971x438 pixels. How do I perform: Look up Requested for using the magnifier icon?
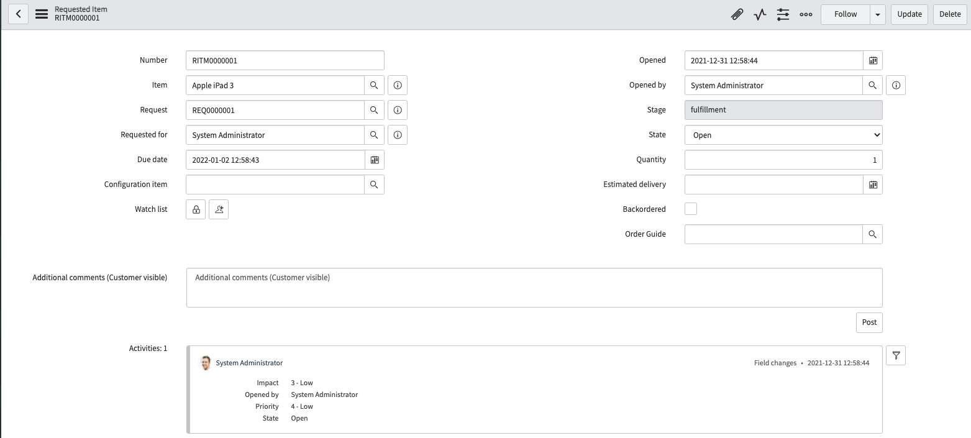(374, 135)
